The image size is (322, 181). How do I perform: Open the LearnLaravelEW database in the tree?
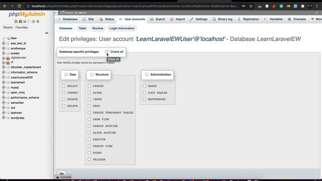click(22, 77)
